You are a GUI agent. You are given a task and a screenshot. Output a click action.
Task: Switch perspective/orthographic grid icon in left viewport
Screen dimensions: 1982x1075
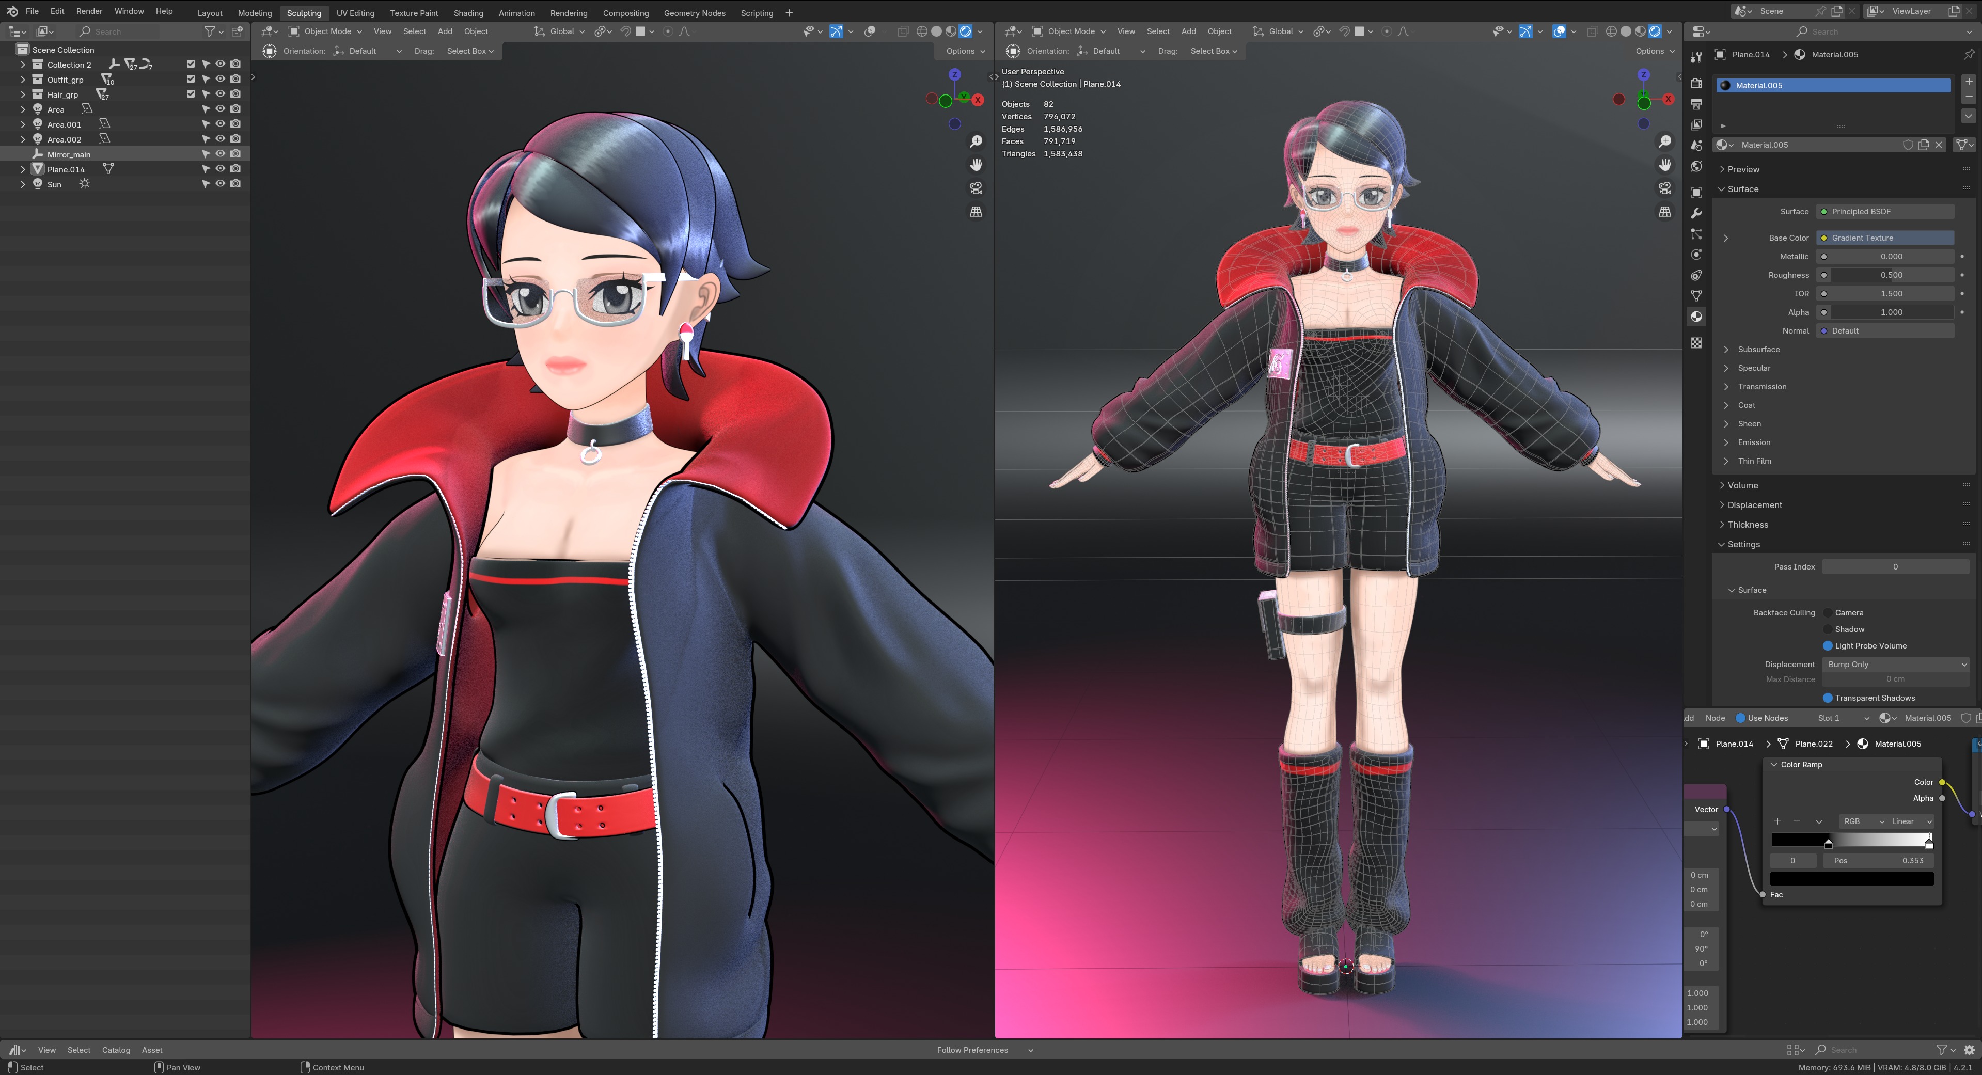976,212
